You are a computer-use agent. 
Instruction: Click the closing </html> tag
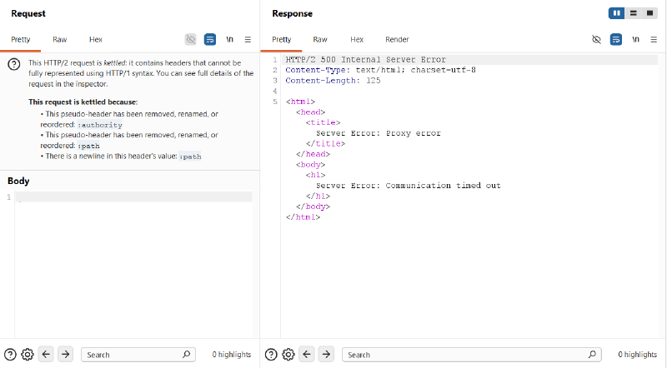(x=303, y=217)
